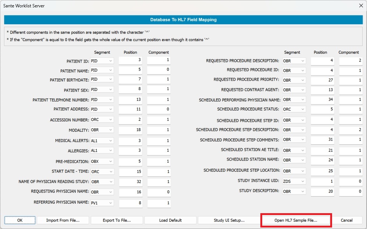Open Accession Number segment dropdown

click(102, 120)
